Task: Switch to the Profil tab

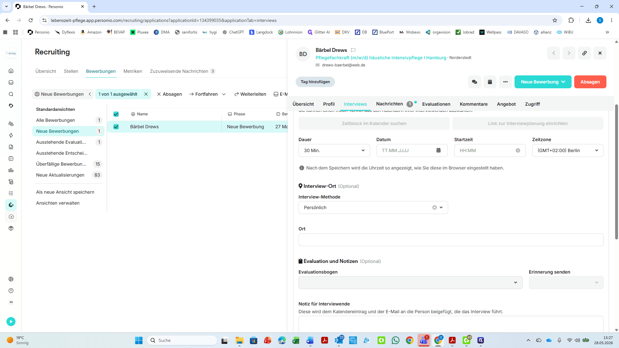Action: point(329,104)
